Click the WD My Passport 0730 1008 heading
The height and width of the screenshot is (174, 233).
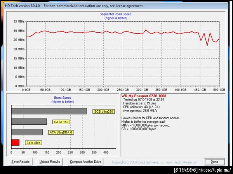(144, 96)
